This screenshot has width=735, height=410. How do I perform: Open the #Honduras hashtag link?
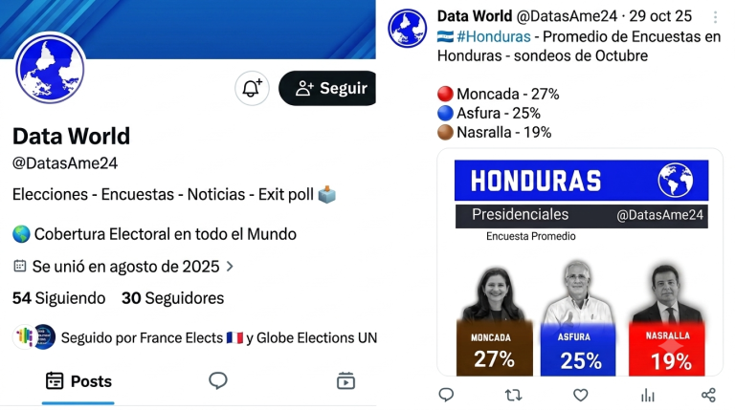coord(494,36)
